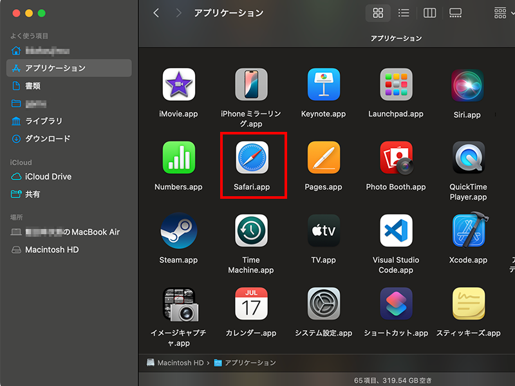Select Time Machine.app icon
Image resolution: width=515 pixels, height=386 pixels.
pos(251,230)
